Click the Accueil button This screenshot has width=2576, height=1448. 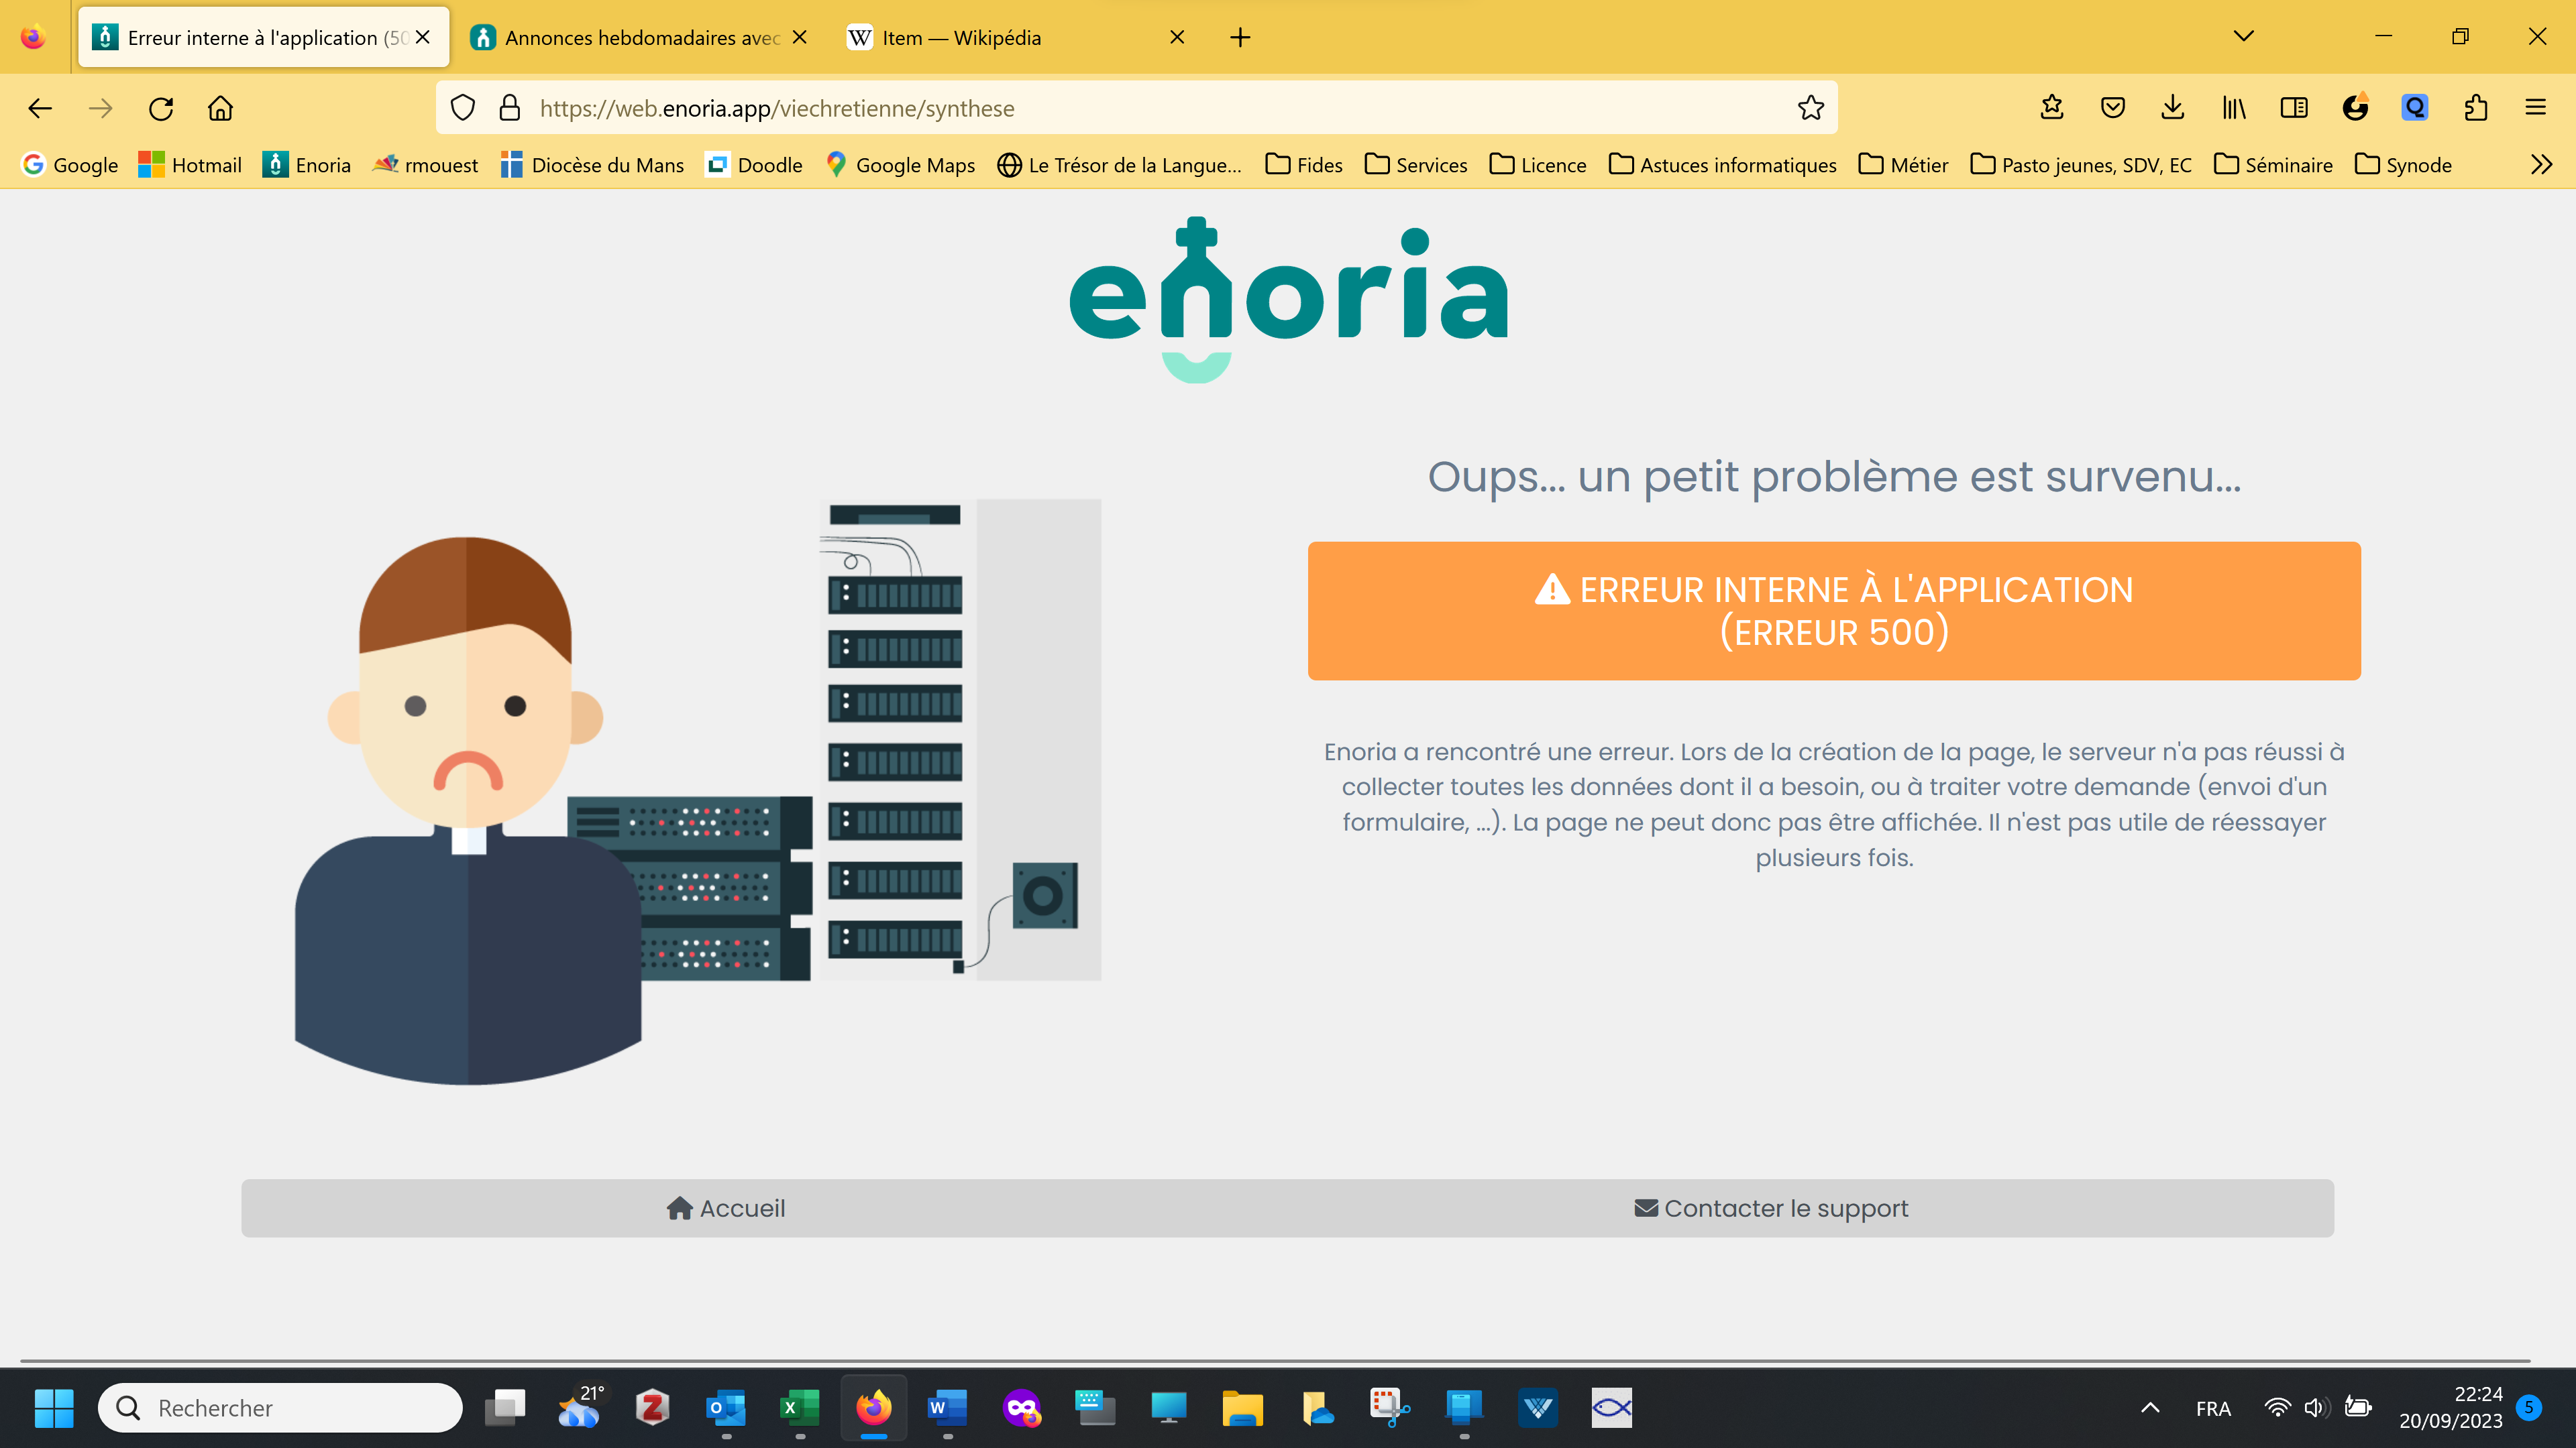(727, 1208)
